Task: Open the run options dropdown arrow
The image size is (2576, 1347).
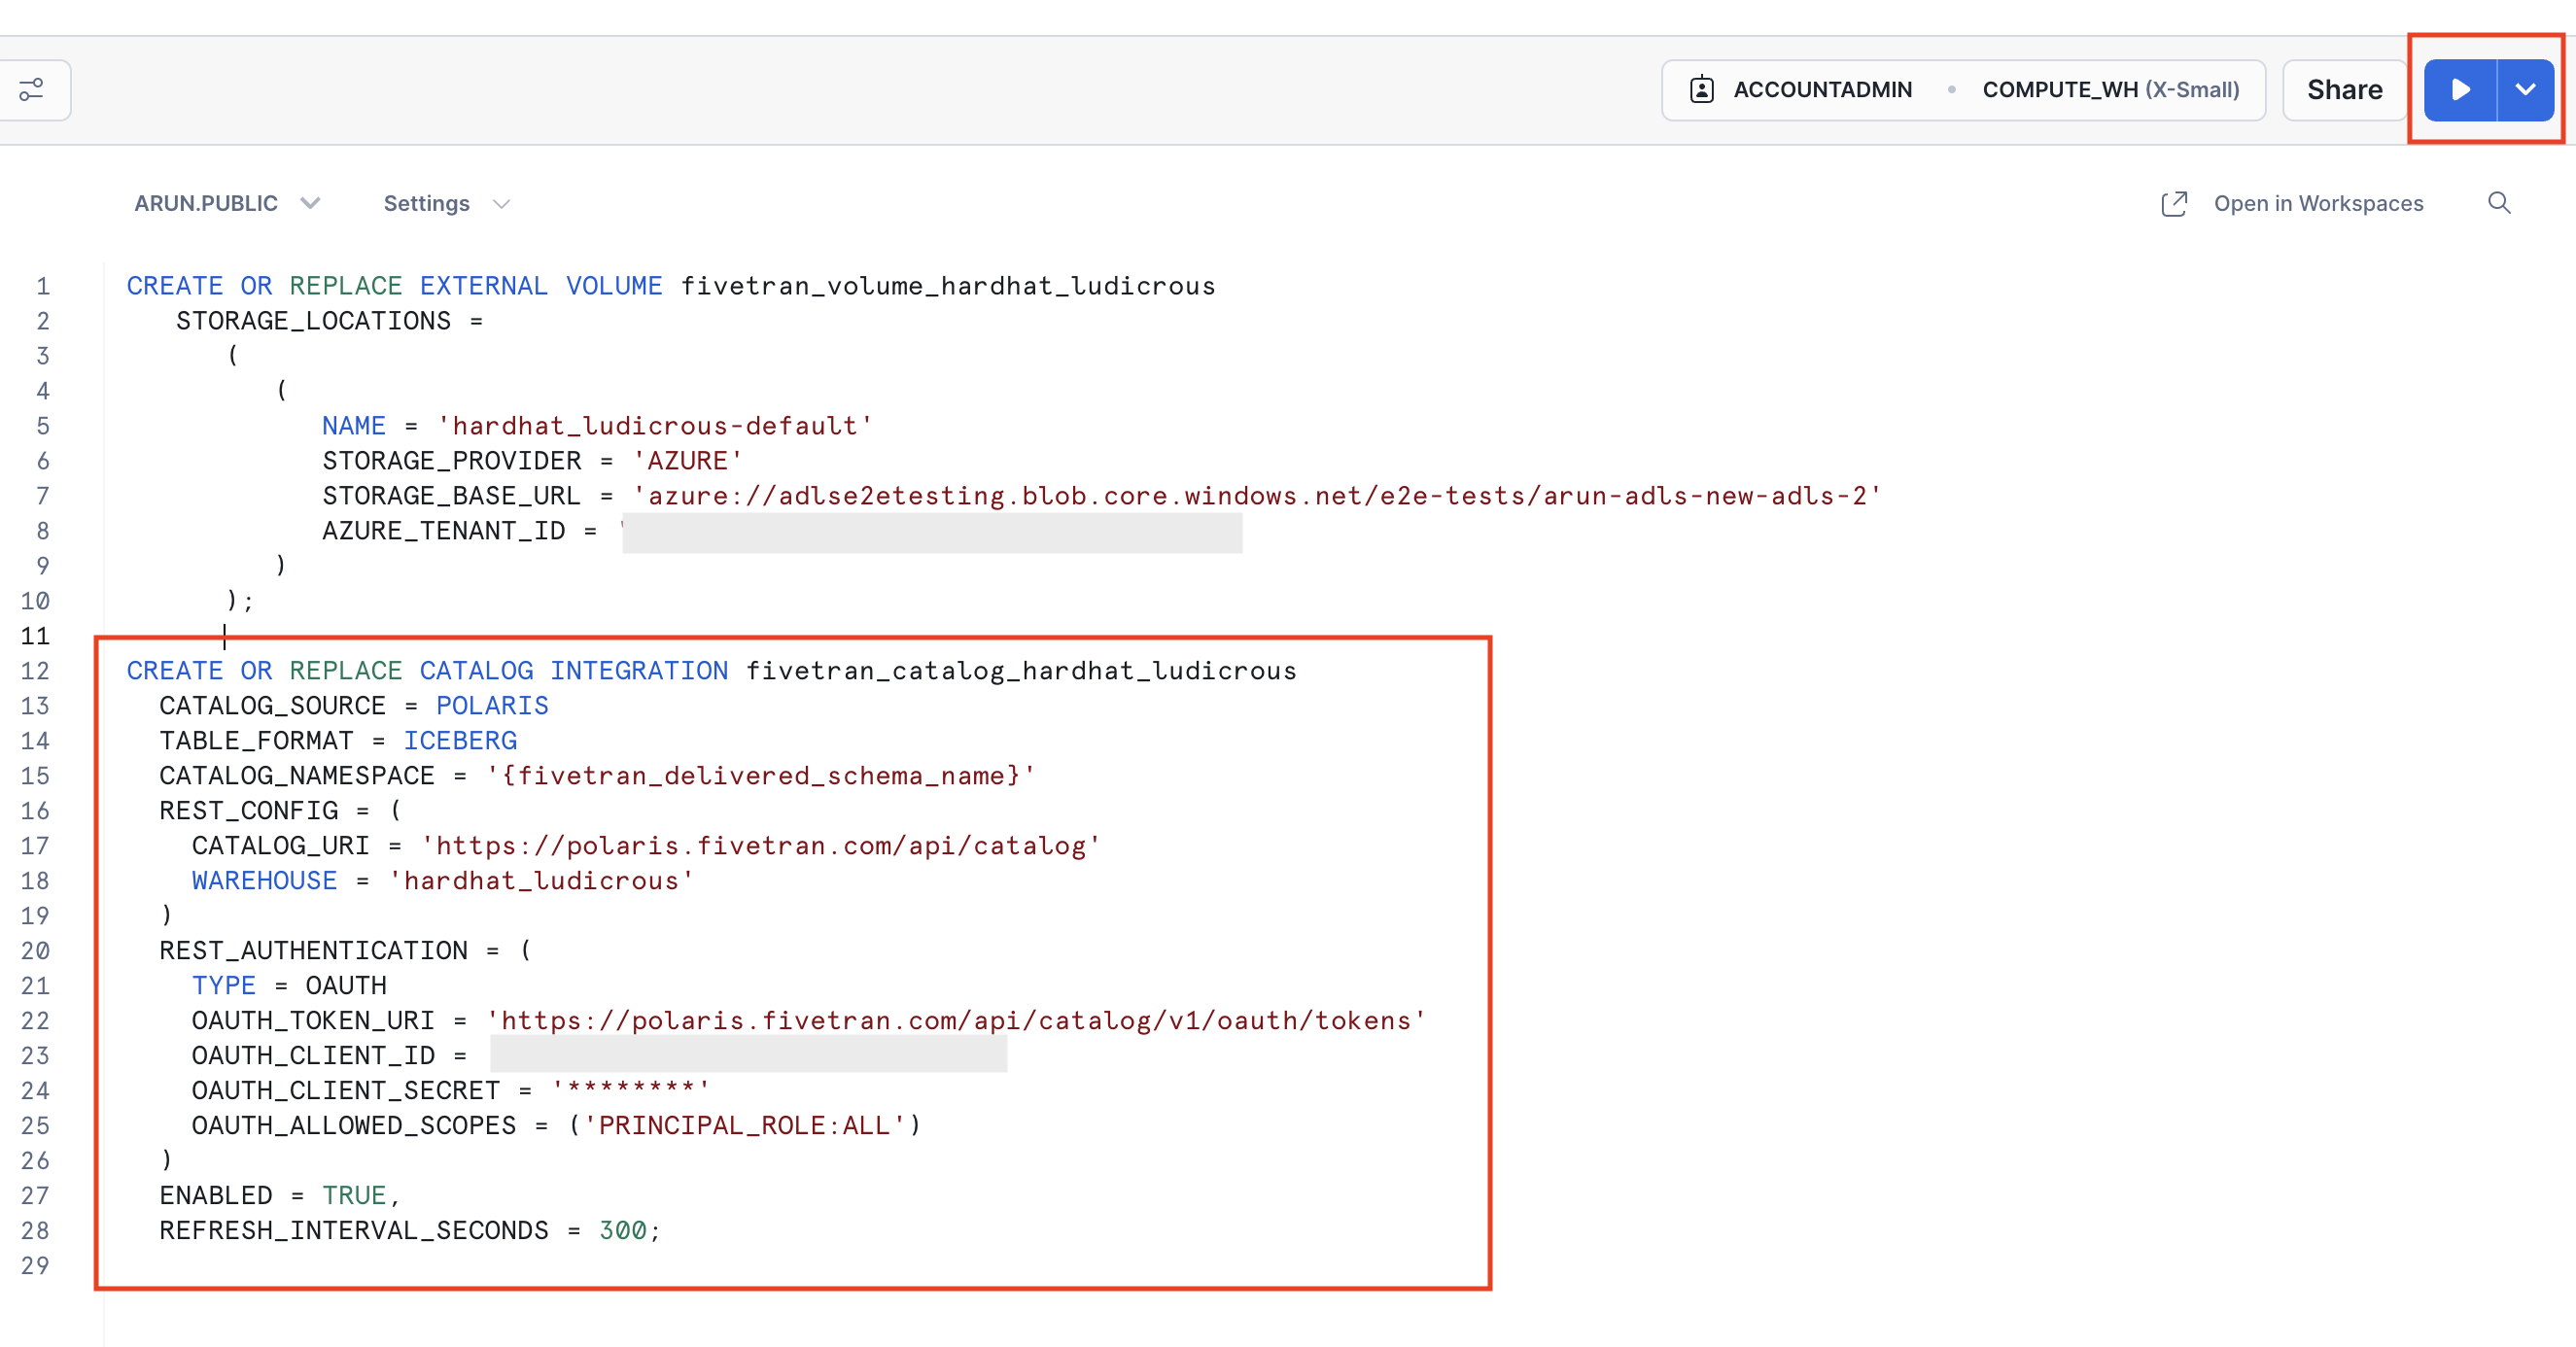Action: (x=2526, y=90)
